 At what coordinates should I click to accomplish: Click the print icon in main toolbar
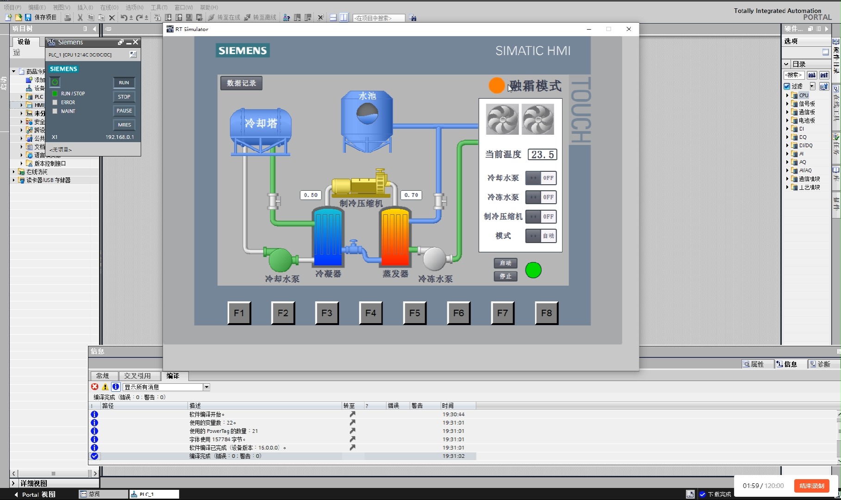coord(68,18)
